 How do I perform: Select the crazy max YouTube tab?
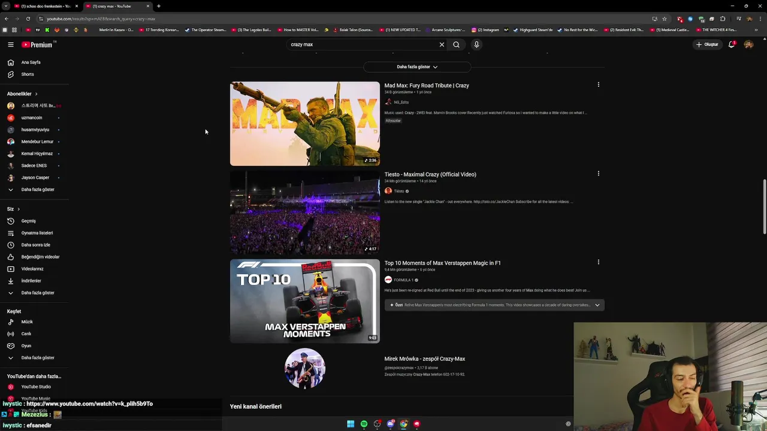(114, 6)
